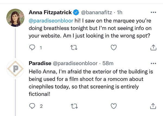Image resolution: width=163 pixels, height=116 pixels.
Task: Share Anna Fitzpatrick's tweet
Action: coord(153,48)
